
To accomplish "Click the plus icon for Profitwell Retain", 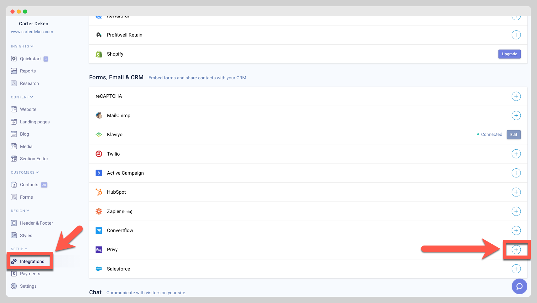I will pyautogui.click(x=516, y=35).
